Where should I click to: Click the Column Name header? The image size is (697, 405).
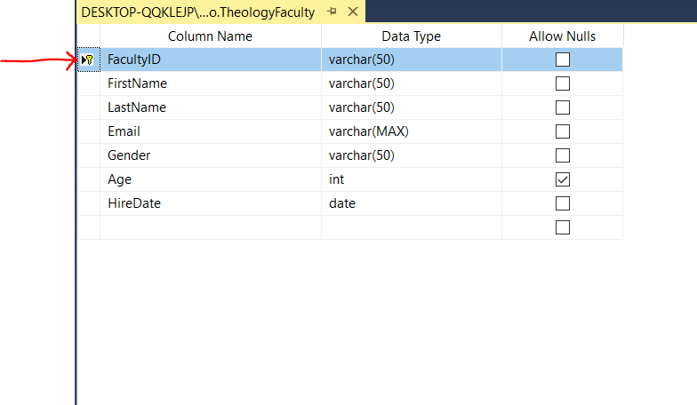click(x=210, y=36)
